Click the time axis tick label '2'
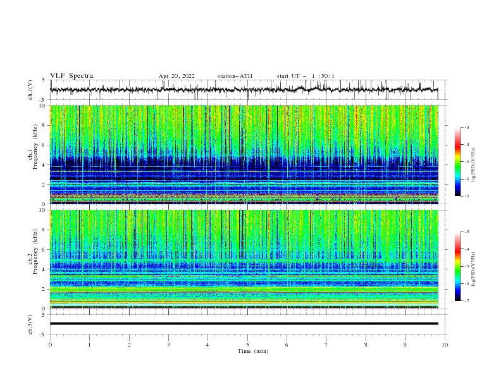Screen dimensions: 501x387 129,345
